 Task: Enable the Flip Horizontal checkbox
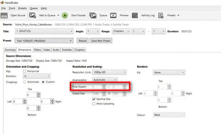pos(25,71)
